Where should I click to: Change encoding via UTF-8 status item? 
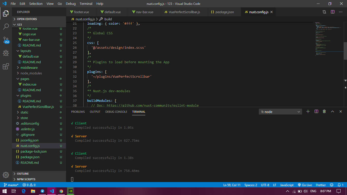pos(264,185)
